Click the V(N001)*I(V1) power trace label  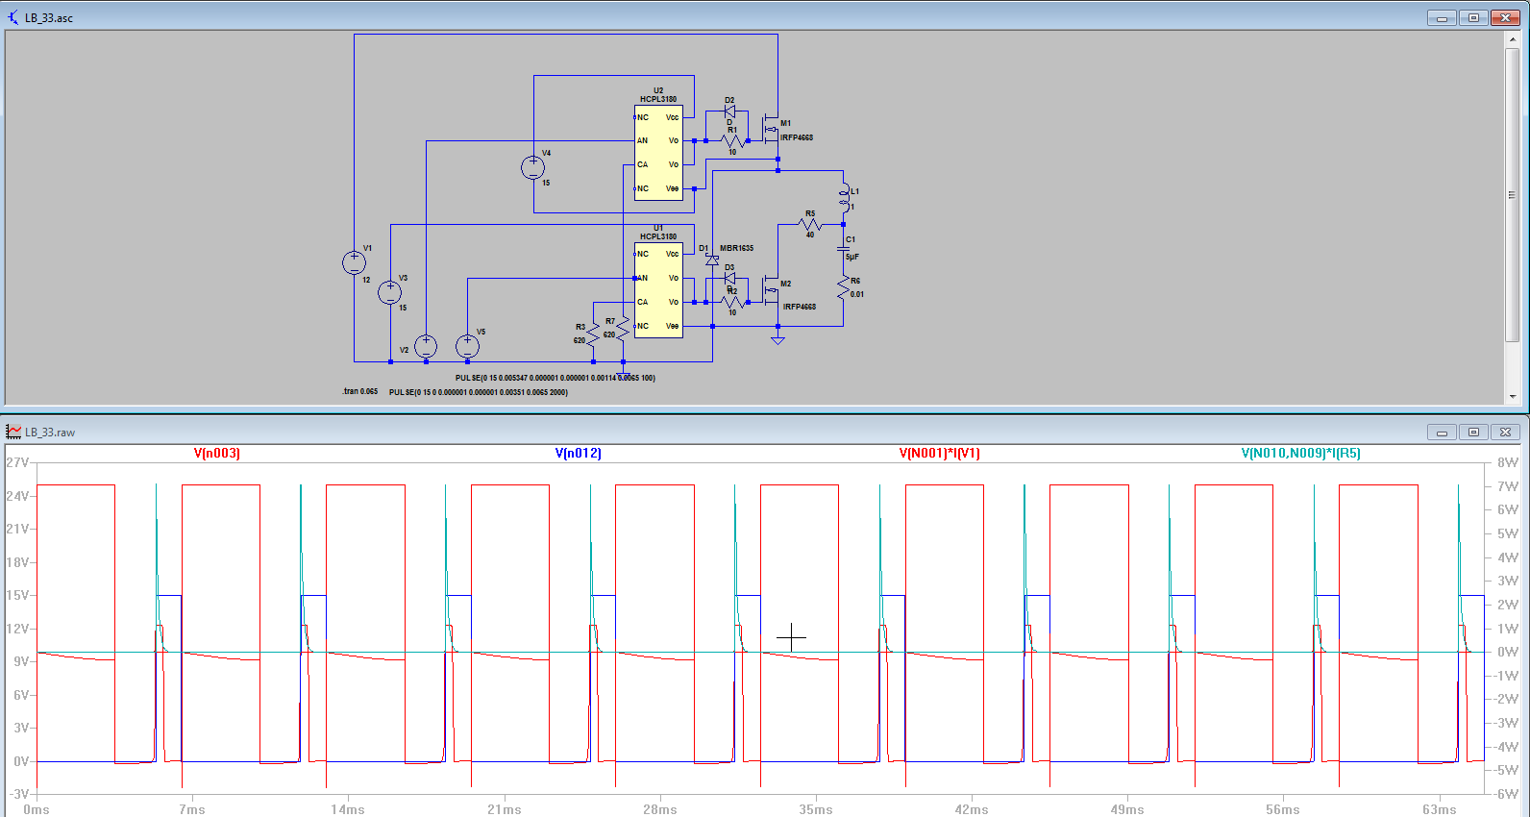click(x=939, y=453)
